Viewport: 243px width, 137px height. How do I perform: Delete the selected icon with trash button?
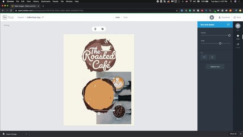[x=95, y=29]
